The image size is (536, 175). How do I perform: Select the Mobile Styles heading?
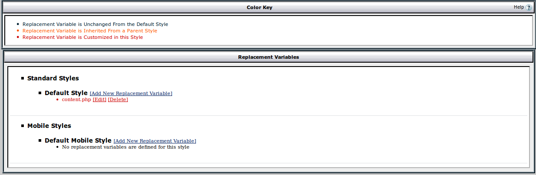pos(49,126)
